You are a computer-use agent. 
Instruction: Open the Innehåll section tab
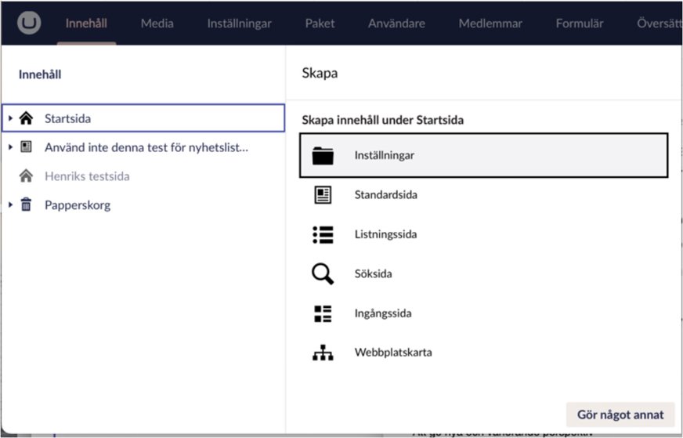[86, 23]
